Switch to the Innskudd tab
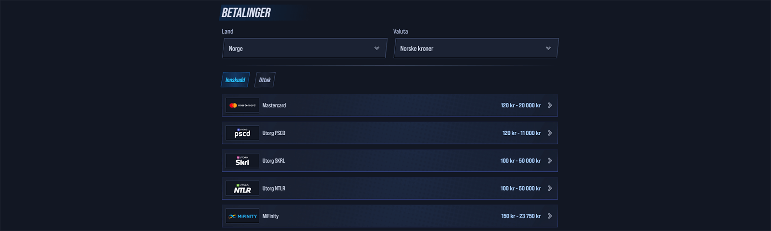771x231 pixels. click(x=235, y=80)
